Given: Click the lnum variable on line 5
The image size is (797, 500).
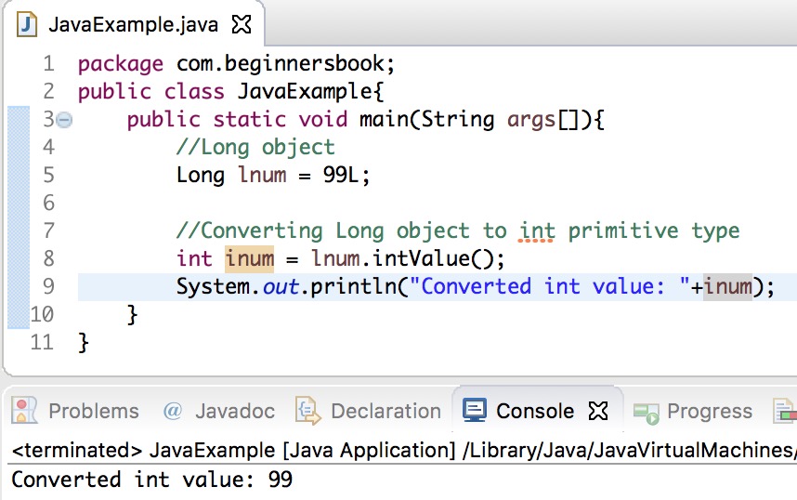Looking at the screenshot, I should [262, 175].
